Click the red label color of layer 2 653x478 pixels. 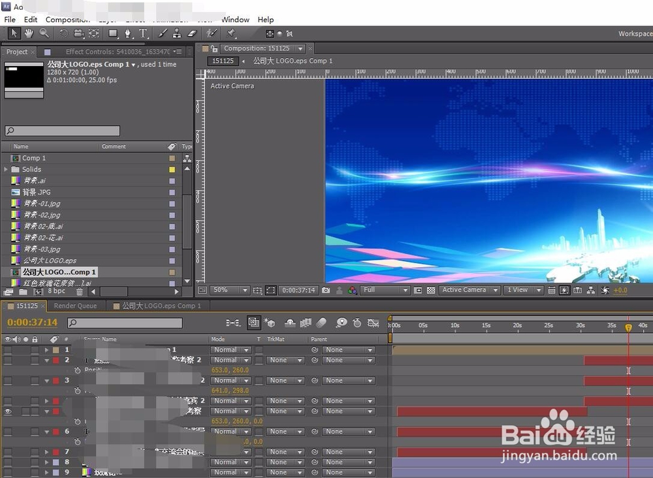click(x=56, y=360)
